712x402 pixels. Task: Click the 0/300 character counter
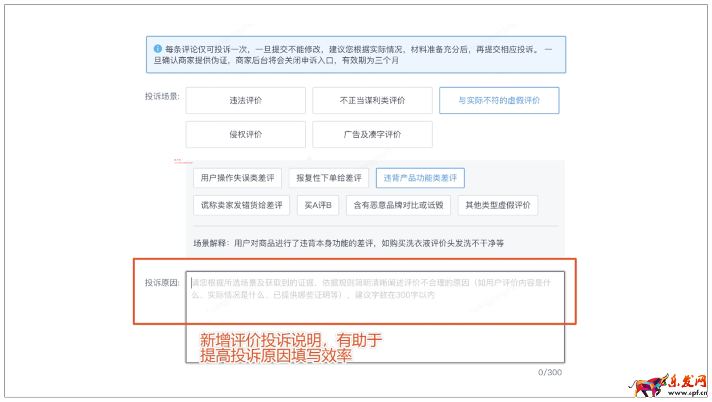[550, 373]
